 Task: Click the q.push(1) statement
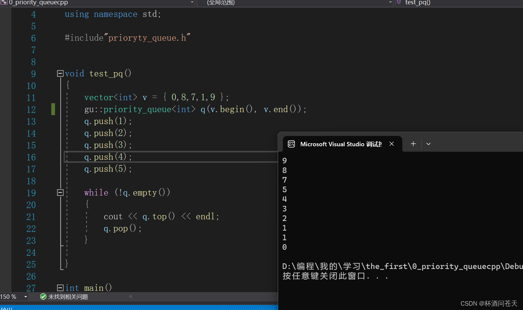coord(108,121)
